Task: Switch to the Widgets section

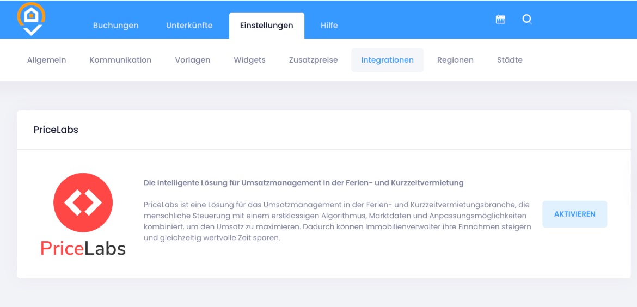Action: [x=249, y=60]
